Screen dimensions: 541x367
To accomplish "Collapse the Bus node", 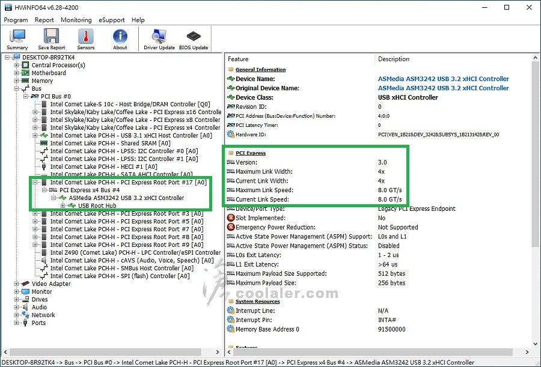I will pos(16,89).
